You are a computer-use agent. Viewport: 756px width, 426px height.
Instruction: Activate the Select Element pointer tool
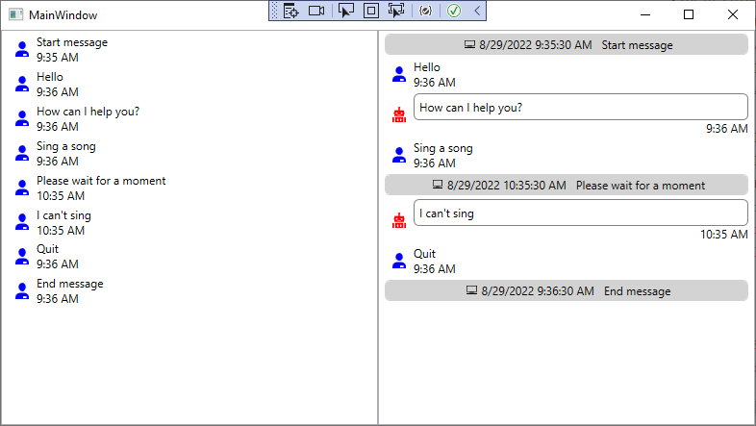click(x=345, y=11)
